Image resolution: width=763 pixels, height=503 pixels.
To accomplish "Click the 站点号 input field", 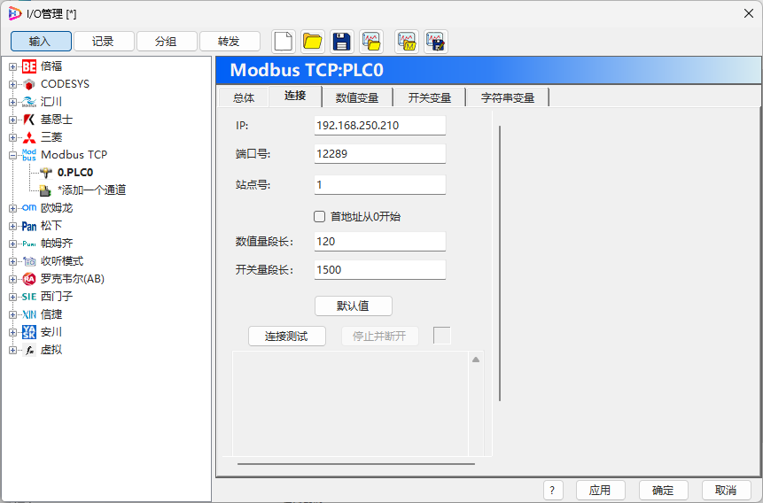I will (x=379, y=185).
